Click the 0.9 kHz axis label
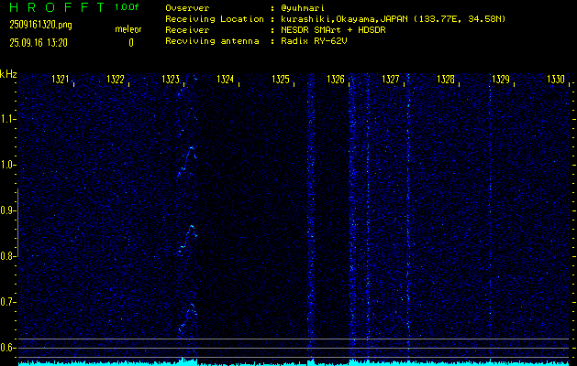 (x=7, y=210)
